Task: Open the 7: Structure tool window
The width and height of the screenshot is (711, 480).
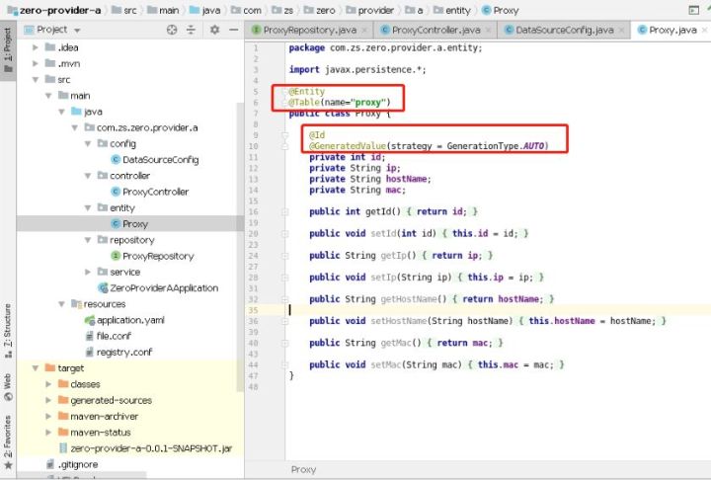Action: coord(8,330)
